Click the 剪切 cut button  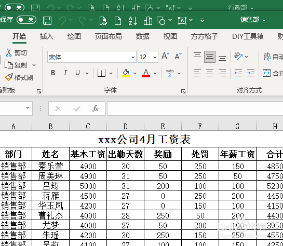click(x=17, y=52)
